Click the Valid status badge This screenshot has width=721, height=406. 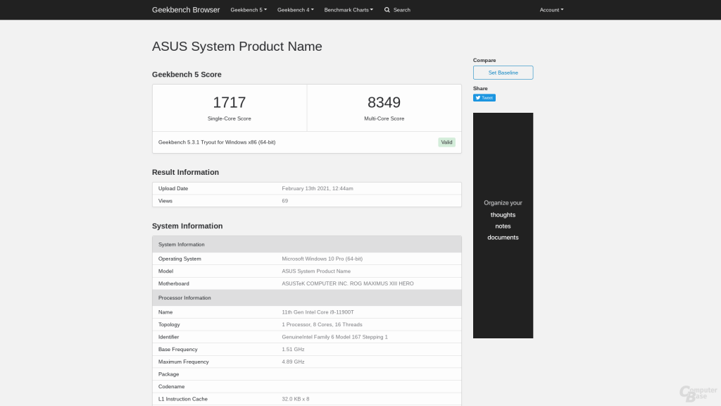pos(446,142)
